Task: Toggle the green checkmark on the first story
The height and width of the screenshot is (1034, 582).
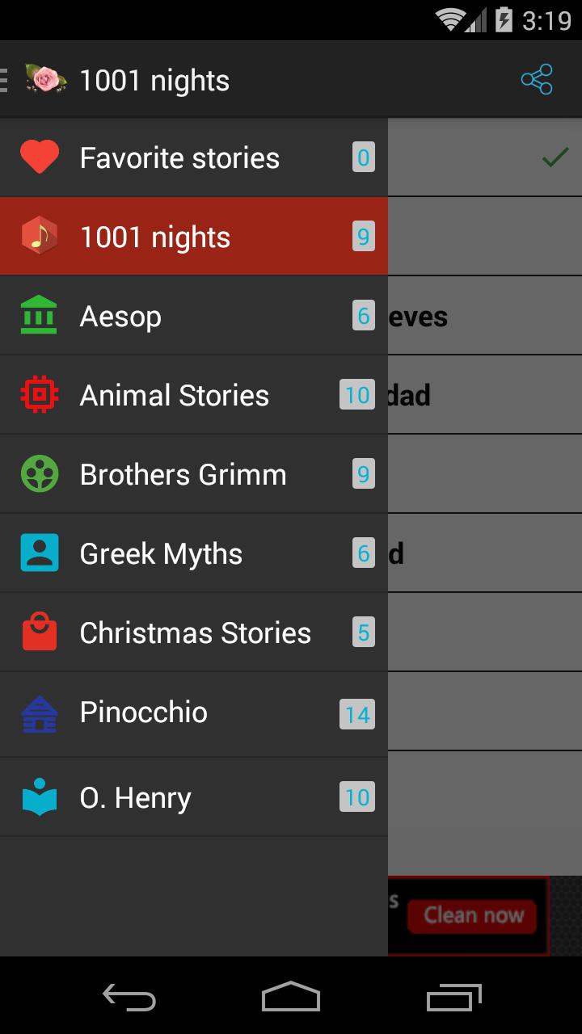Action: click(555, 158)
